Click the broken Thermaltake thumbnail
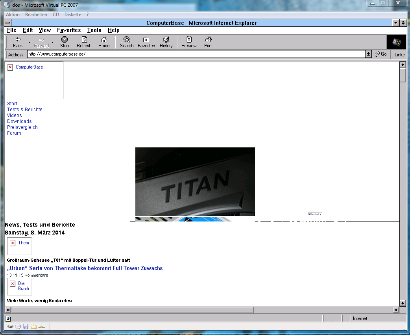 (x=19, y=246)
